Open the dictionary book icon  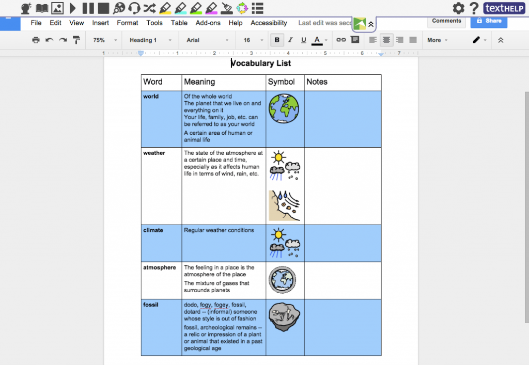(42, 8)
